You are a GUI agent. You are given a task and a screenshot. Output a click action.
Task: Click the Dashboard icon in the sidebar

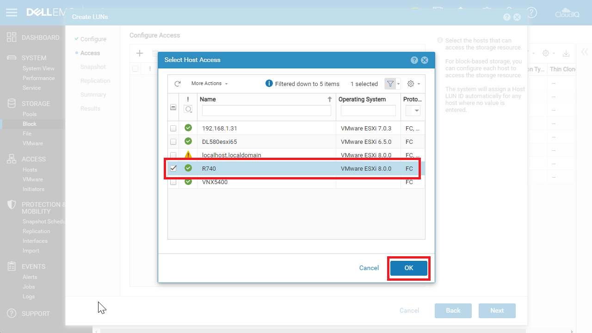[12, 37]
